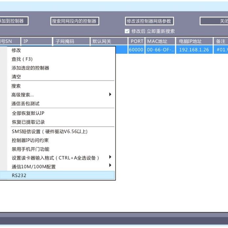Sort by the MAC地址 column header
The height and width of the screenshot is (228, 228).
160,41
